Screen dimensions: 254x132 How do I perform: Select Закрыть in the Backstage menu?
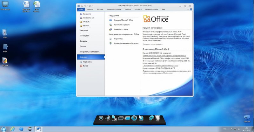click(85, 26)
